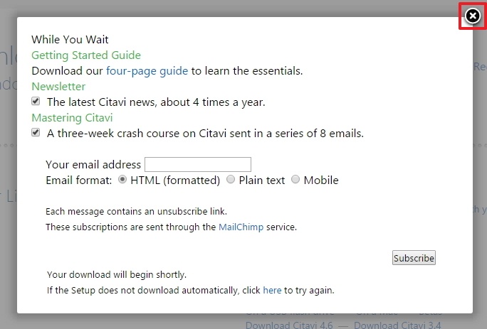Close the While You Wait popup
The width and height of the screenshot is (487, 329).
pos(473,16)
